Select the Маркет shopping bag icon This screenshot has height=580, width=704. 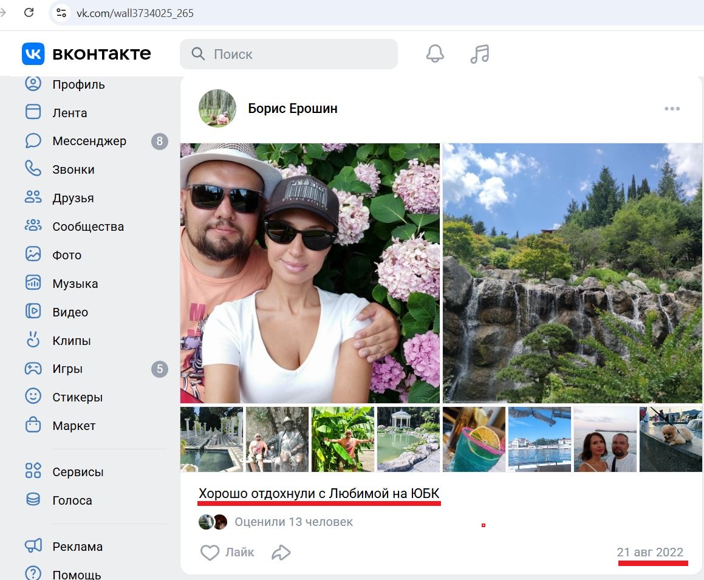33,426
